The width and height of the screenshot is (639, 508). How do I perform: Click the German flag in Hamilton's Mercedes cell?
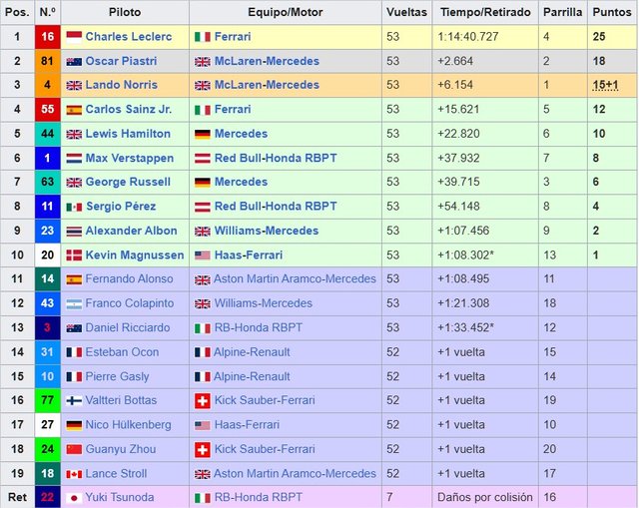coord(203,134)
